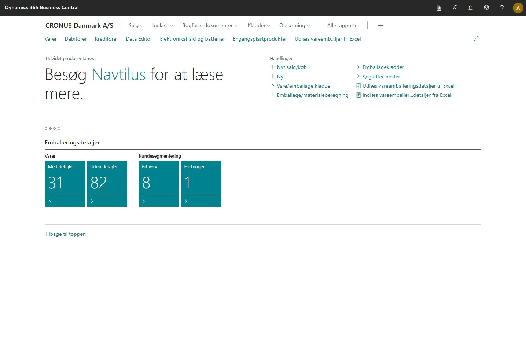Click the Kundesegmentering group label
The image size is (526, 341).
coord(160,156)
